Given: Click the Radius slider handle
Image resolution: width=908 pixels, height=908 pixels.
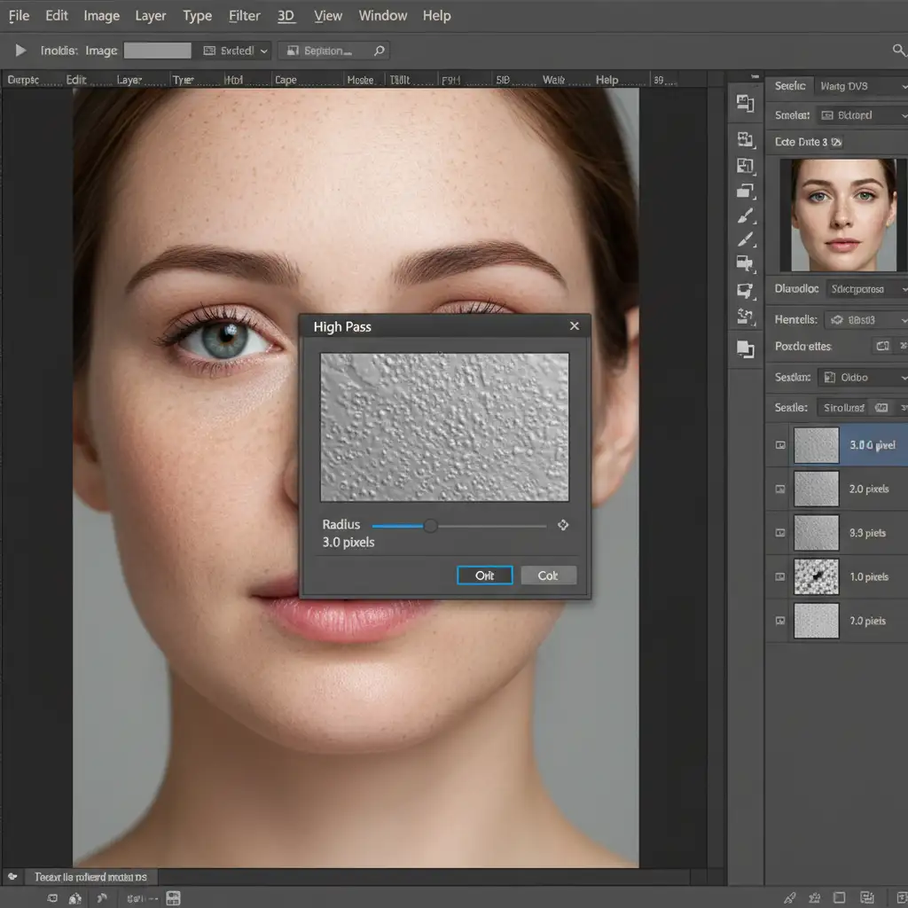Looking at the screenshot, I should tap(430, 526).
